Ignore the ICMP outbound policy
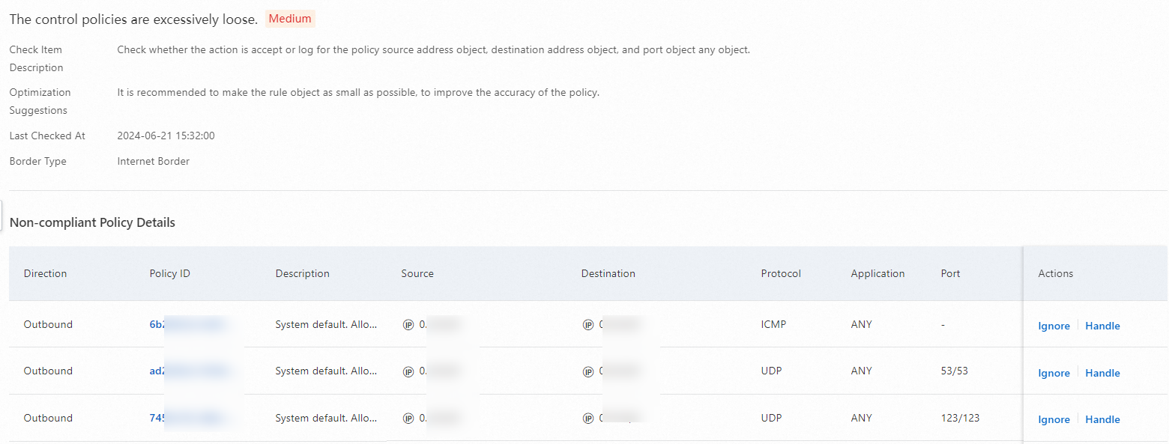Image resolution: width=1169 pixels, height=444 pixels. coord(1054,326)
